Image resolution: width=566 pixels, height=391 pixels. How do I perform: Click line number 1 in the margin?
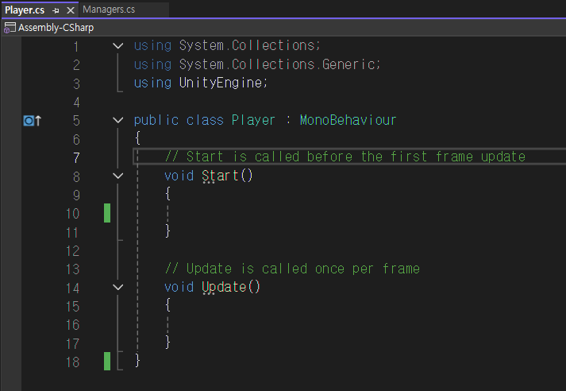click(76, 47)
